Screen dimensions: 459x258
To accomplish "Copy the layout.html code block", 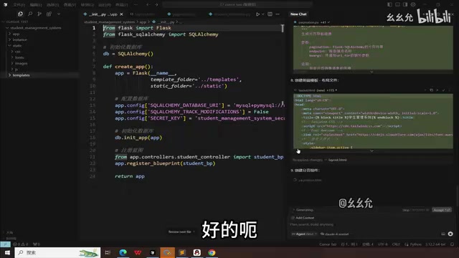I will 432,90.
